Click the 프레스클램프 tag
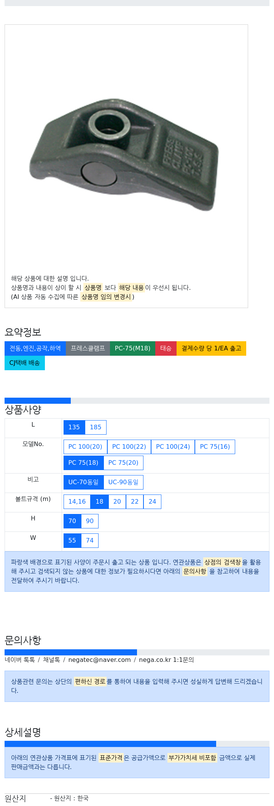274x806 pixels. coord(88,348)
